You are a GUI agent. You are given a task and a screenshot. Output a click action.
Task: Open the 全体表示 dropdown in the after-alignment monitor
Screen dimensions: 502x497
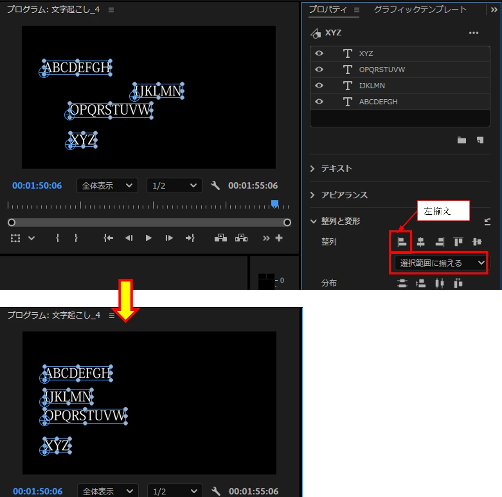click(108, 491)
